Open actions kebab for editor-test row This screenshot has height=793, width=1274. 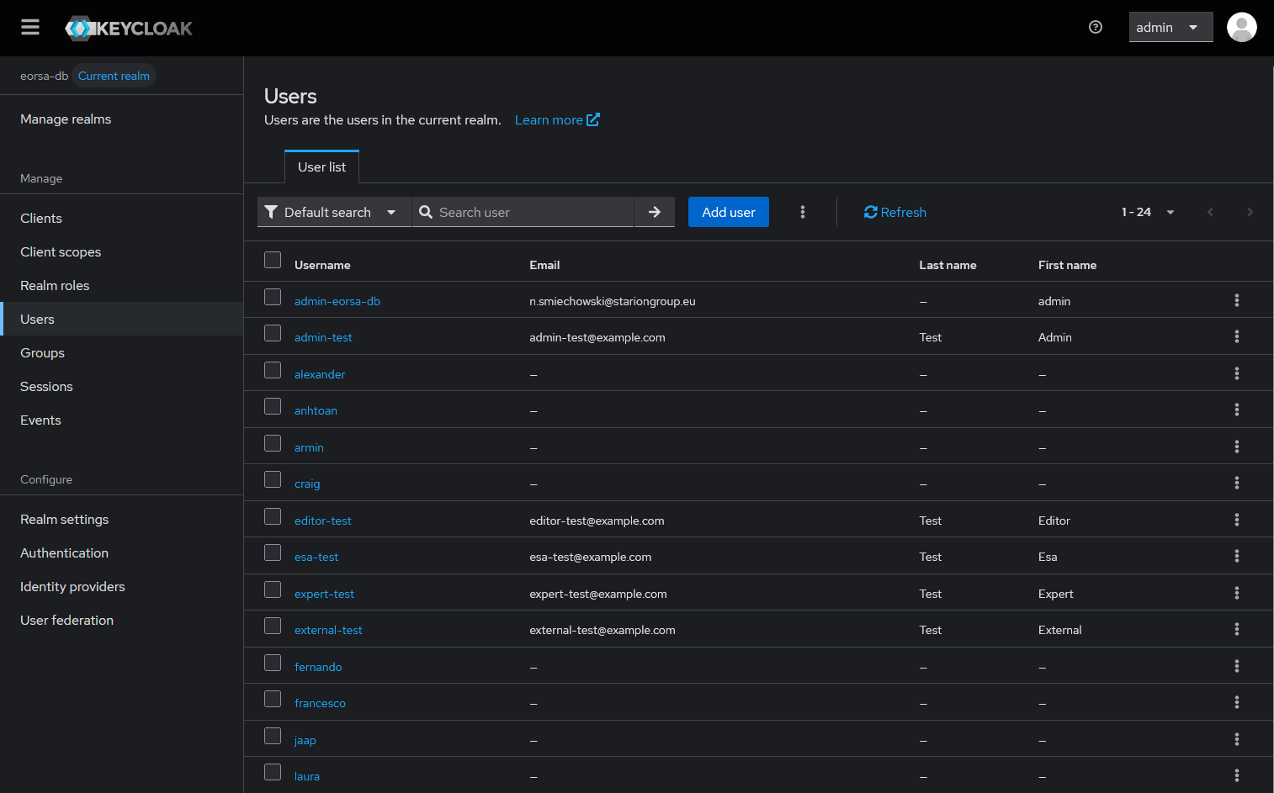1236,520
